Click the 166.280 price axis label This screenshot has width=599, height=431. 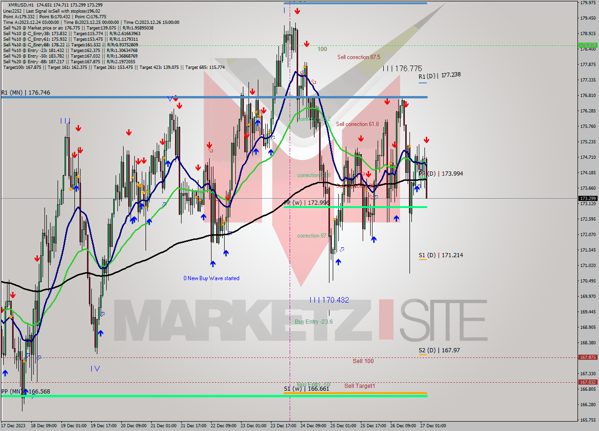[x=587, y=404]
